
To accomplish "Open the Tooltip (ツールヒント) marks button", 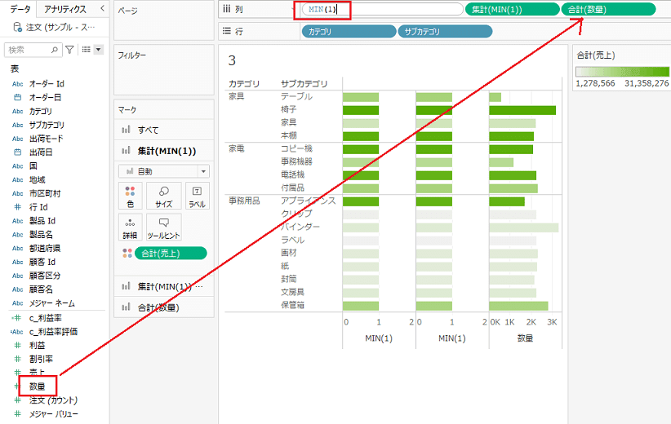I will tap(164, 227).
